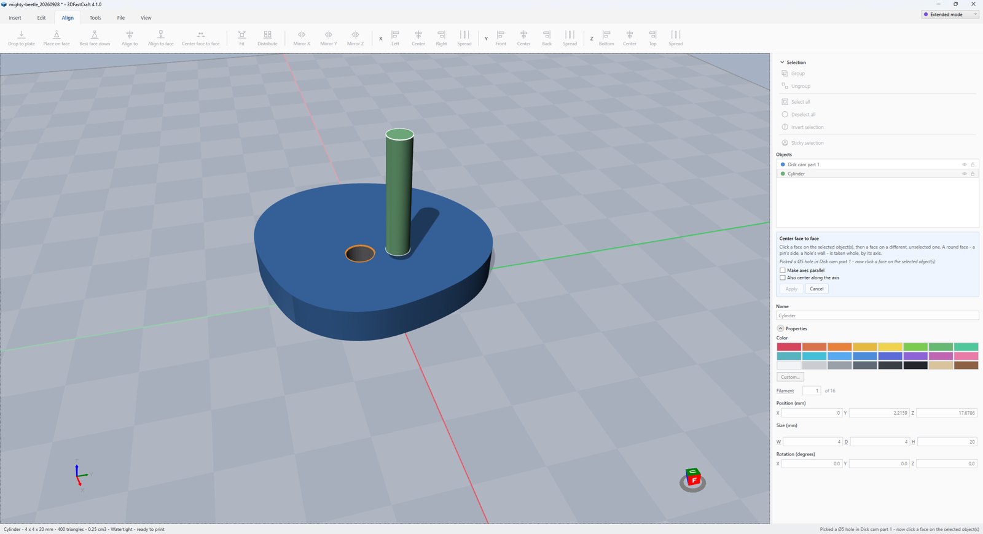Click the Fit tool icon

[241, 38]
